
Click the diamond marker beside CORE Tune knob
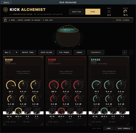pos(71,81)
